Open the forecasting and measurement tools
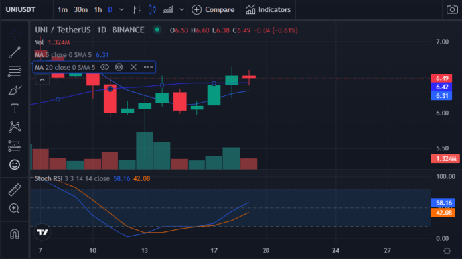462x259 pixels. coord(15,146)
